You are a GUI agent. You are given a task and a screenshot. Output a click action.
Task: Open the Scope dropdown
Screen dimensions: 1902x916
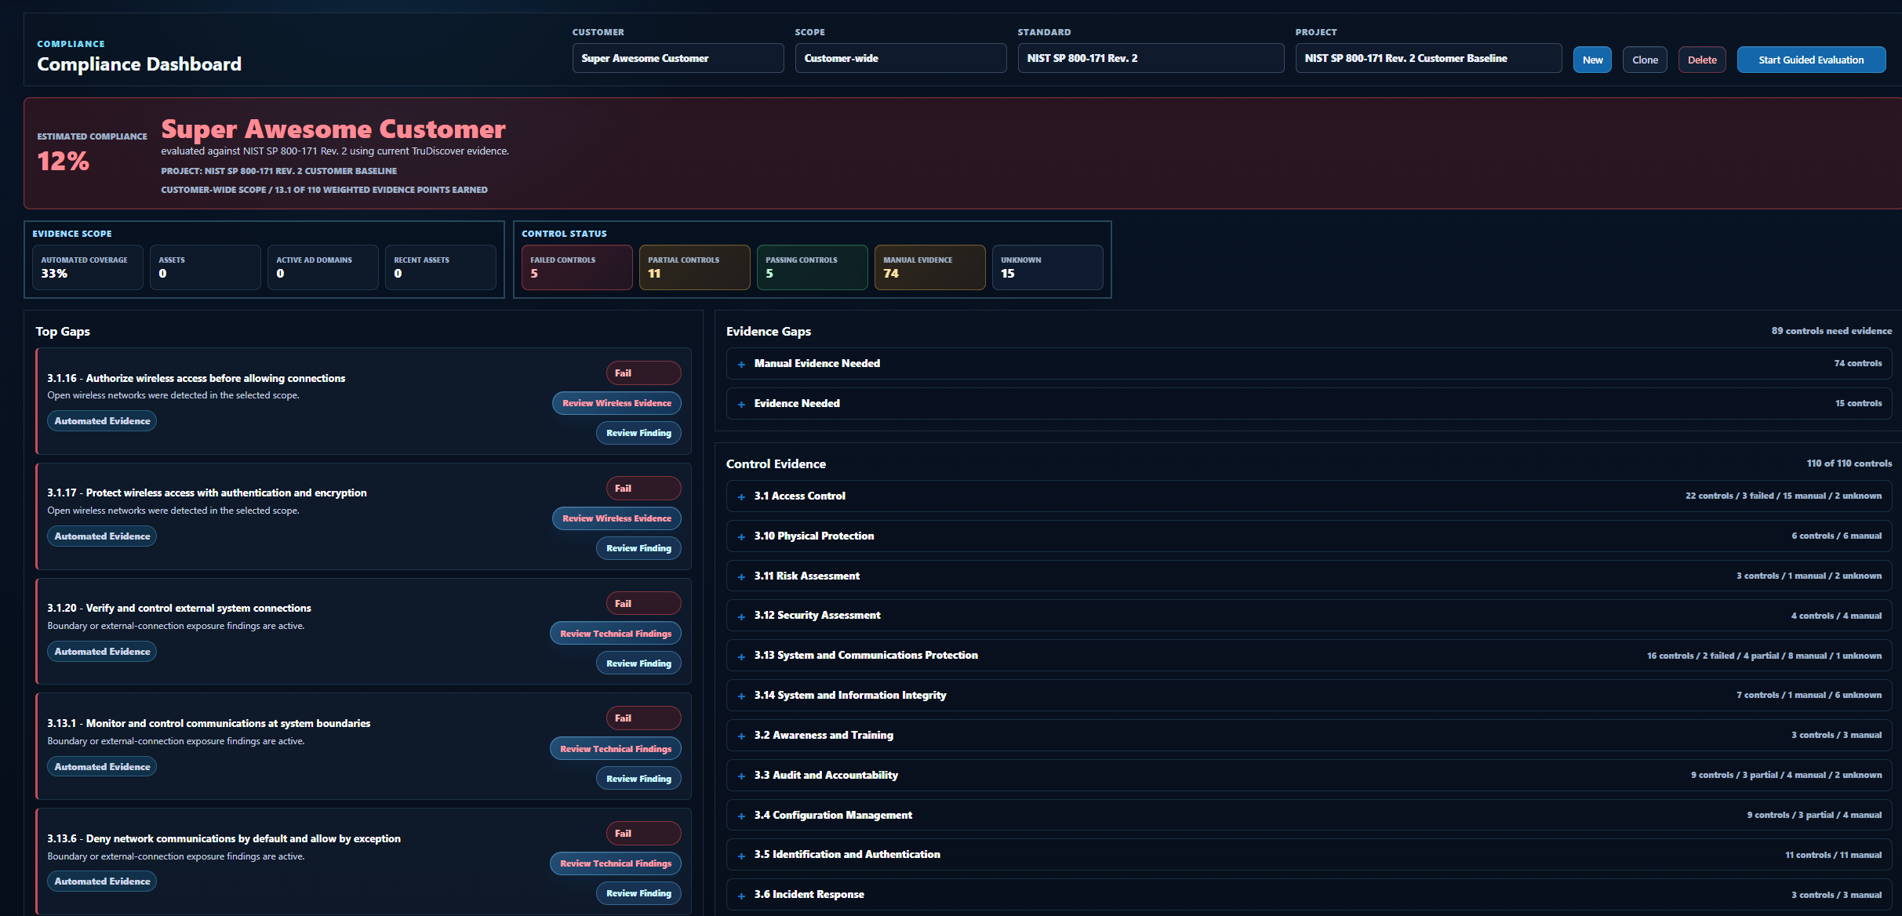click(900, 58)
